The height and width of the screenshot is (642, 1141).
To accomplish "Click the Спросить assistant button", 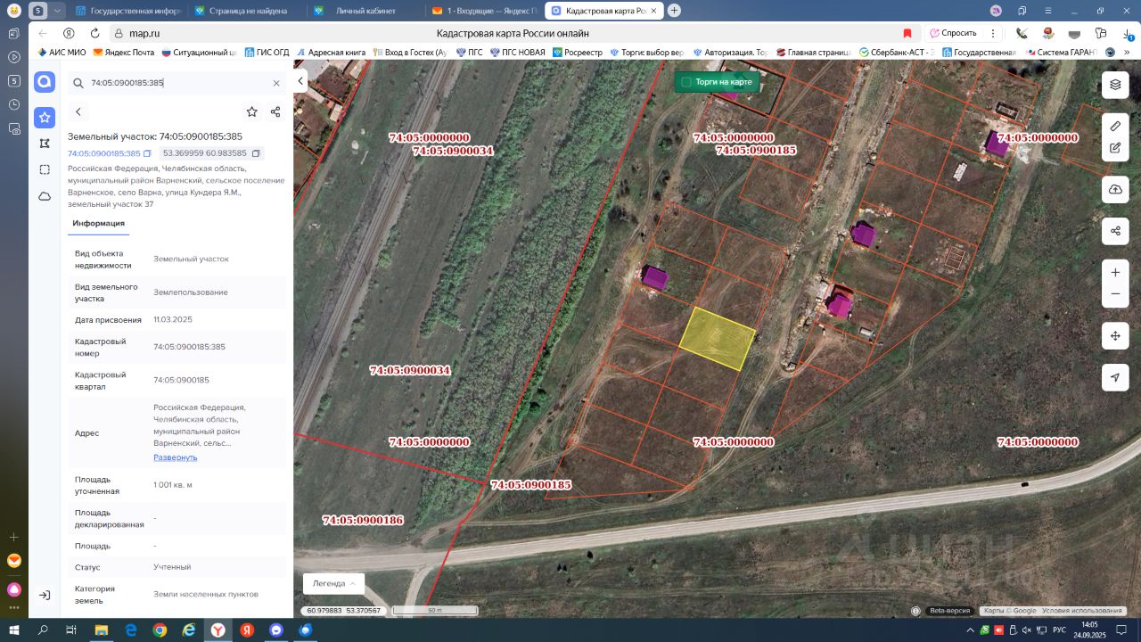I will click(x=953, y=33).
